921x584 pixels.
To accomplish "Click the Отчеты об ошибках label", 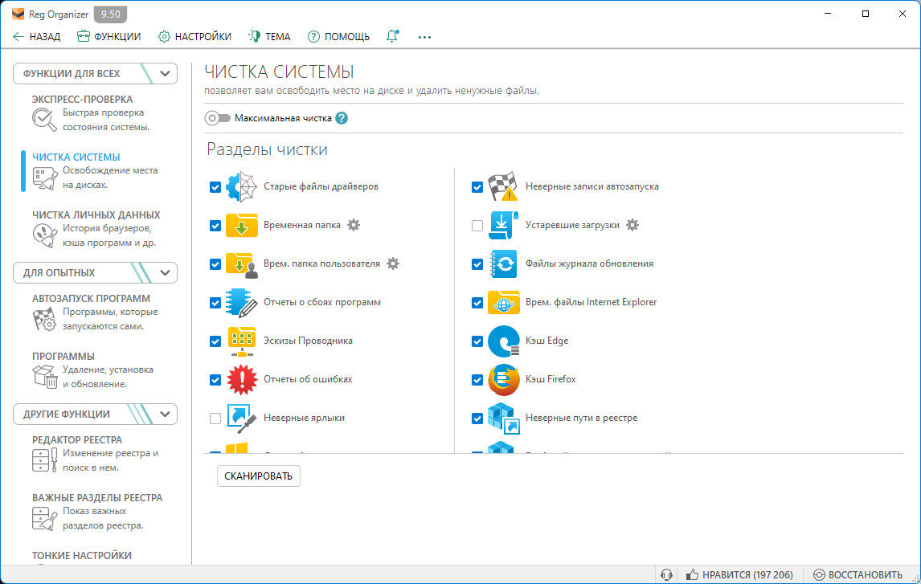I will tap(308, 379).
